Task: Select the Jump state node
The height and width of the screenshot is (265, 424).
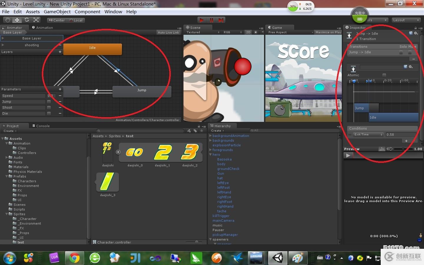Action: (142, 92)
